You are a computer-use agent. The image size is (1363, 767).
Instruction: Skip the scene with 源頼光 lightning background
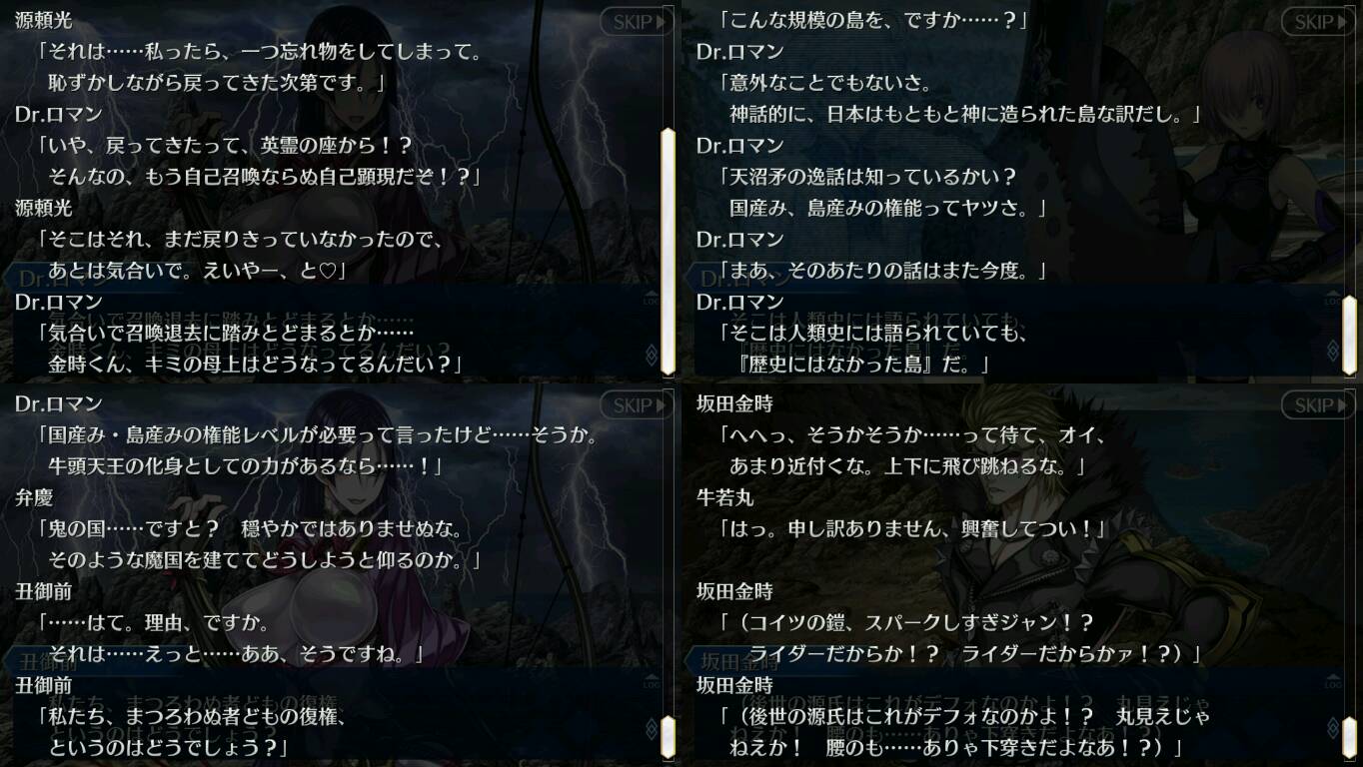point(636,22)
